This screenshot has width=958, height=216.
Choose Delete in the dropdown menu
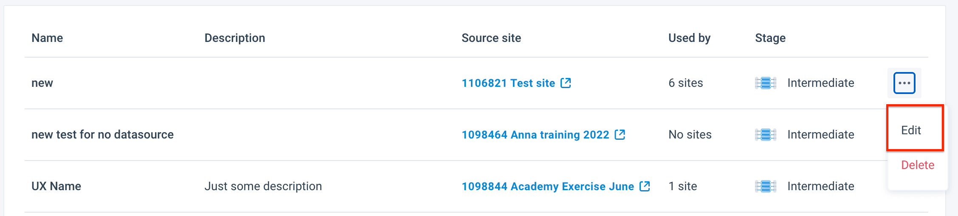pos(917,165)
